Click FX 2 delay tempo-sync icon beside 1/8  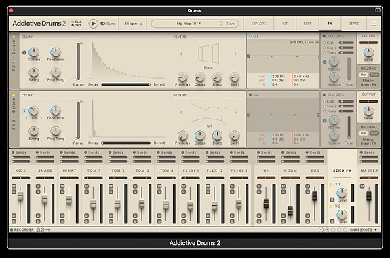(24, 111)
